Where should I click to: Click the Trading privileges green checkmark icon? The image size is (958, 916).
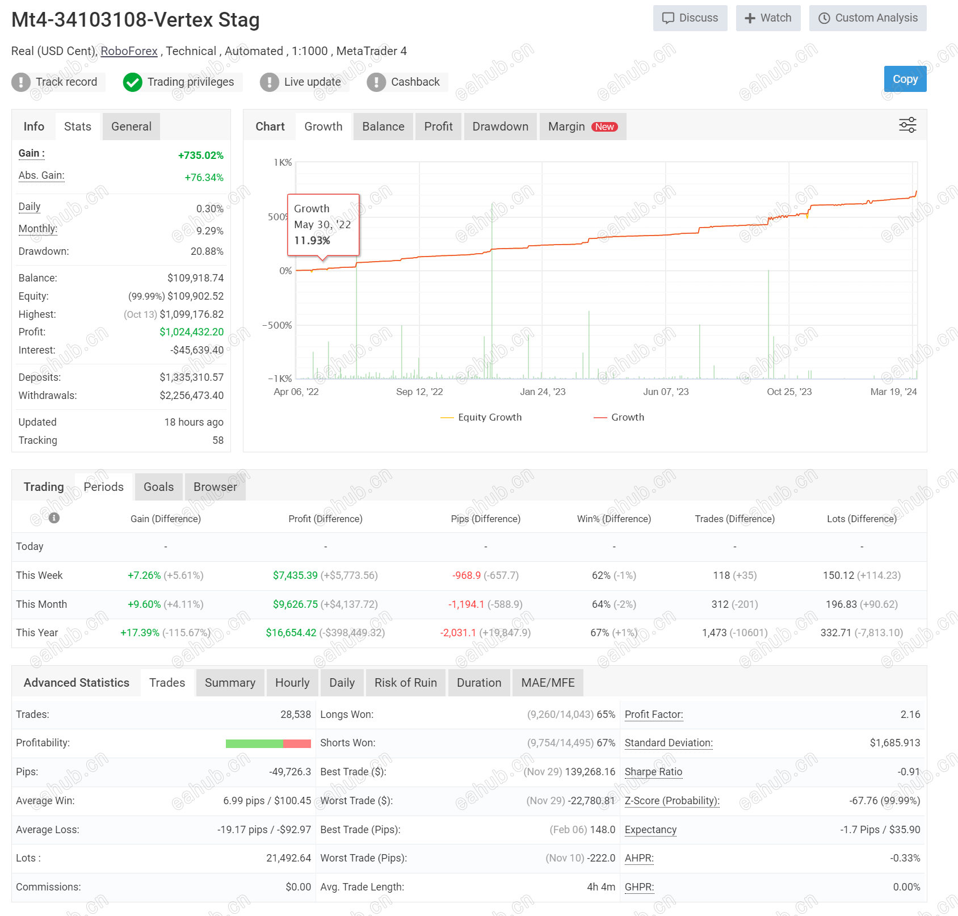click(x=132, y=82)
